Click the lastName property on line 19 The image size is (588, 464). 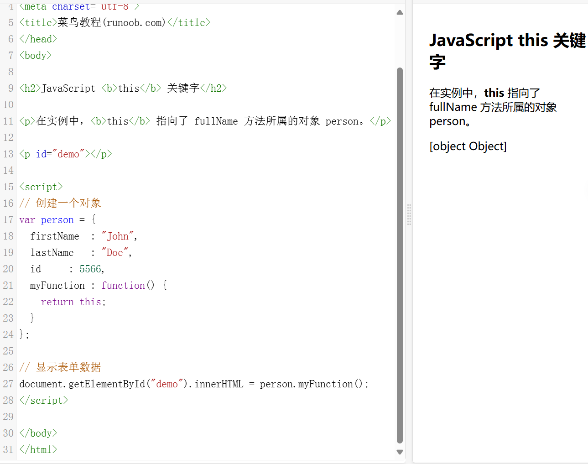(x=52, y=253)
